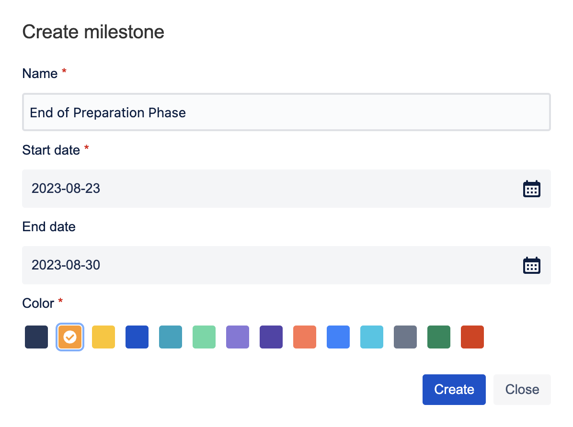This screenshot has height=427, width=573.
Task: Pick the light purple color swatch
Action: click(238, 337)
